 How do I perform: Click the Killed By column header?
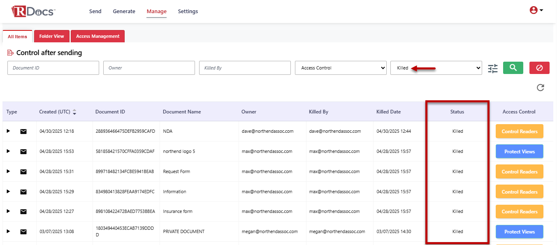point(318,112)
